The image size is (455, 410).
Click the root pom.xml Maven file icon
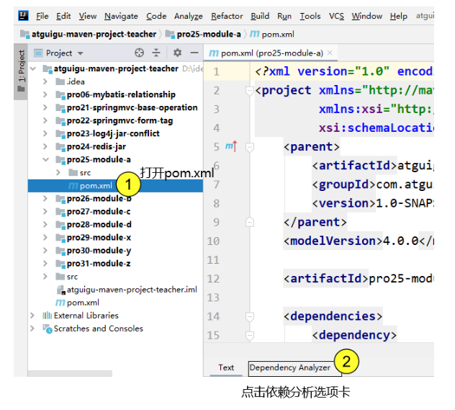pos(60,303)
